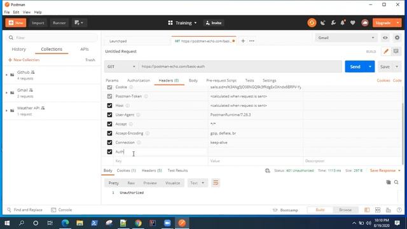Open the Training workspace dropdown

[183, 23]
